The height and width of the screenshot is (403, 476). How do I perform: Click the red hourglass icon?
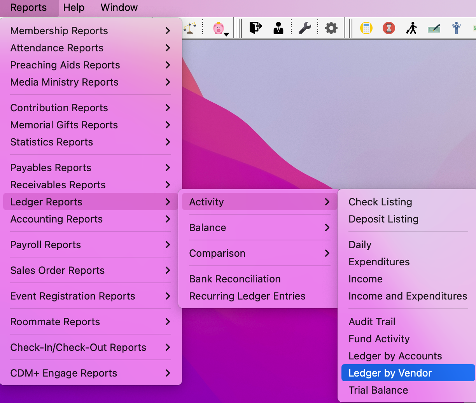pos(388,28)
